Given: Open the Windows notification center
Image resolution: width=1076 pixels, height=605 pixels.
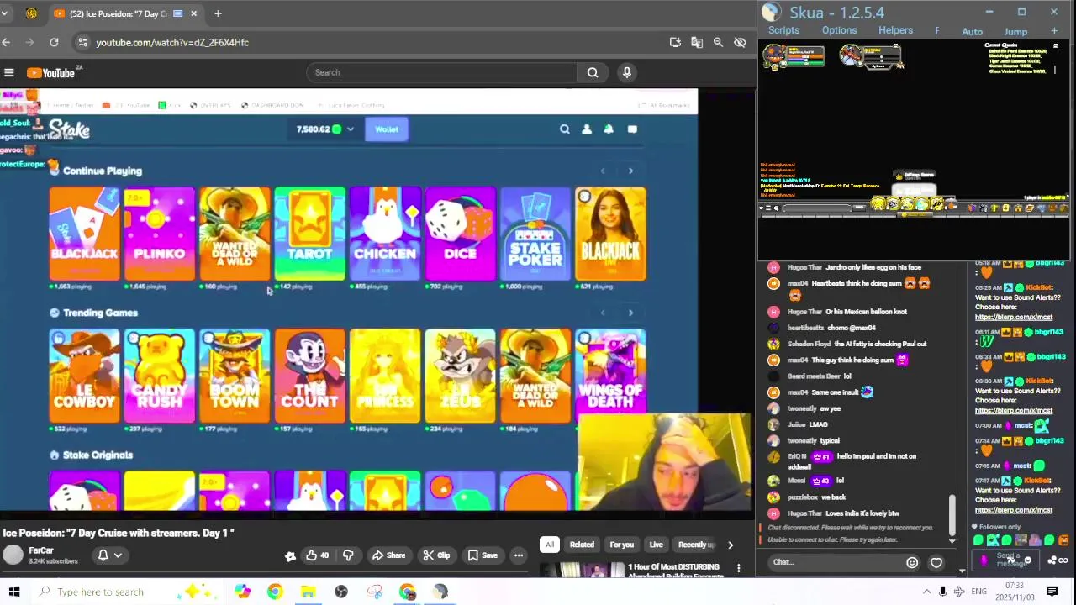Looking at the screenshot, I should [1052, 592].
